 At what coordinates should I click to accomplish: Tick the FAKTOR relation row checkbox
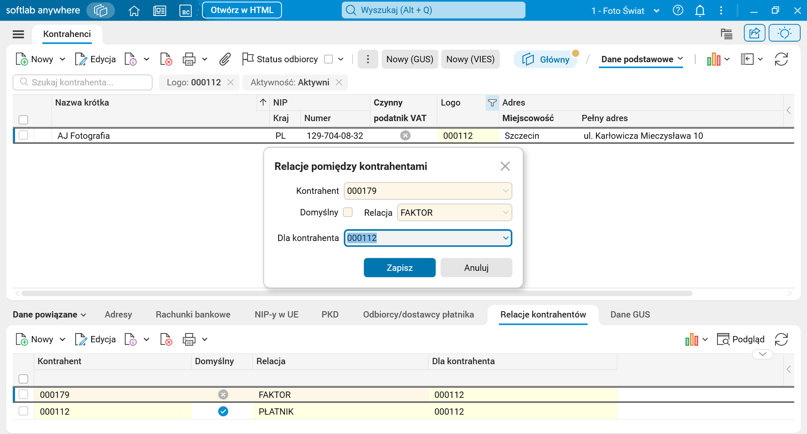(x=24, y=394)
